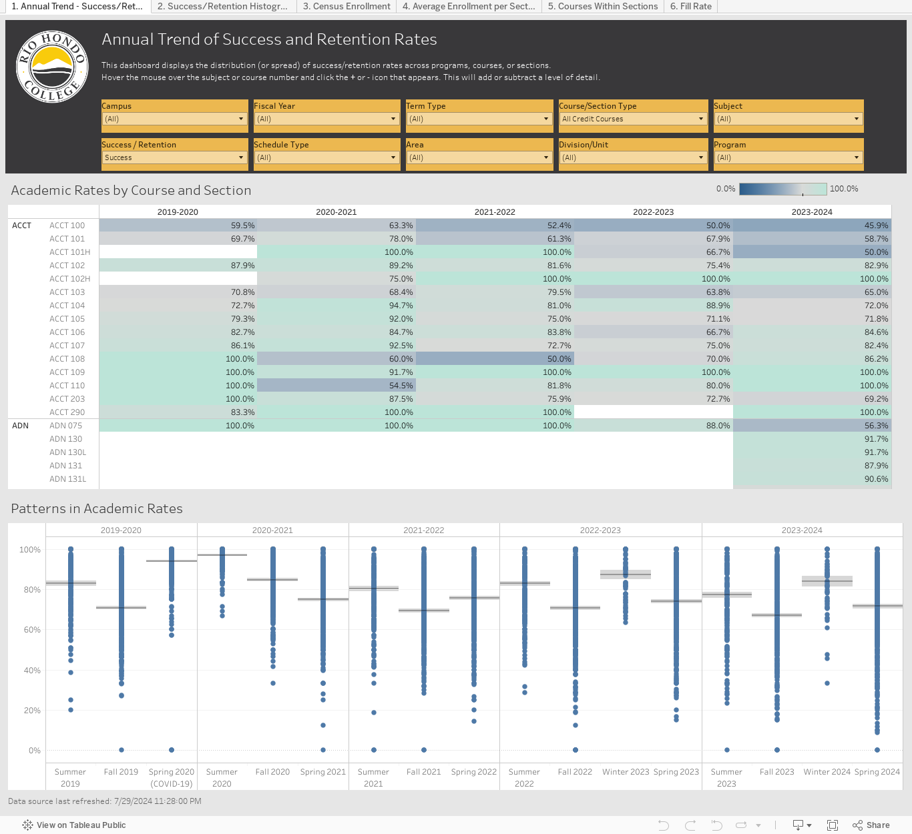This screenshot has width=912, height=834.
Task: Share this dashboard
Action: 871,825
